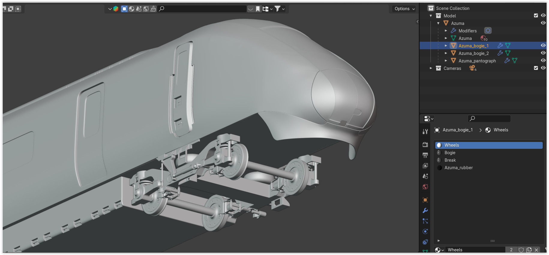Viewport: 549px width, 255px height.
Task: Click the Scene Collection icon in outliner
Action: [x=431, y=8]
